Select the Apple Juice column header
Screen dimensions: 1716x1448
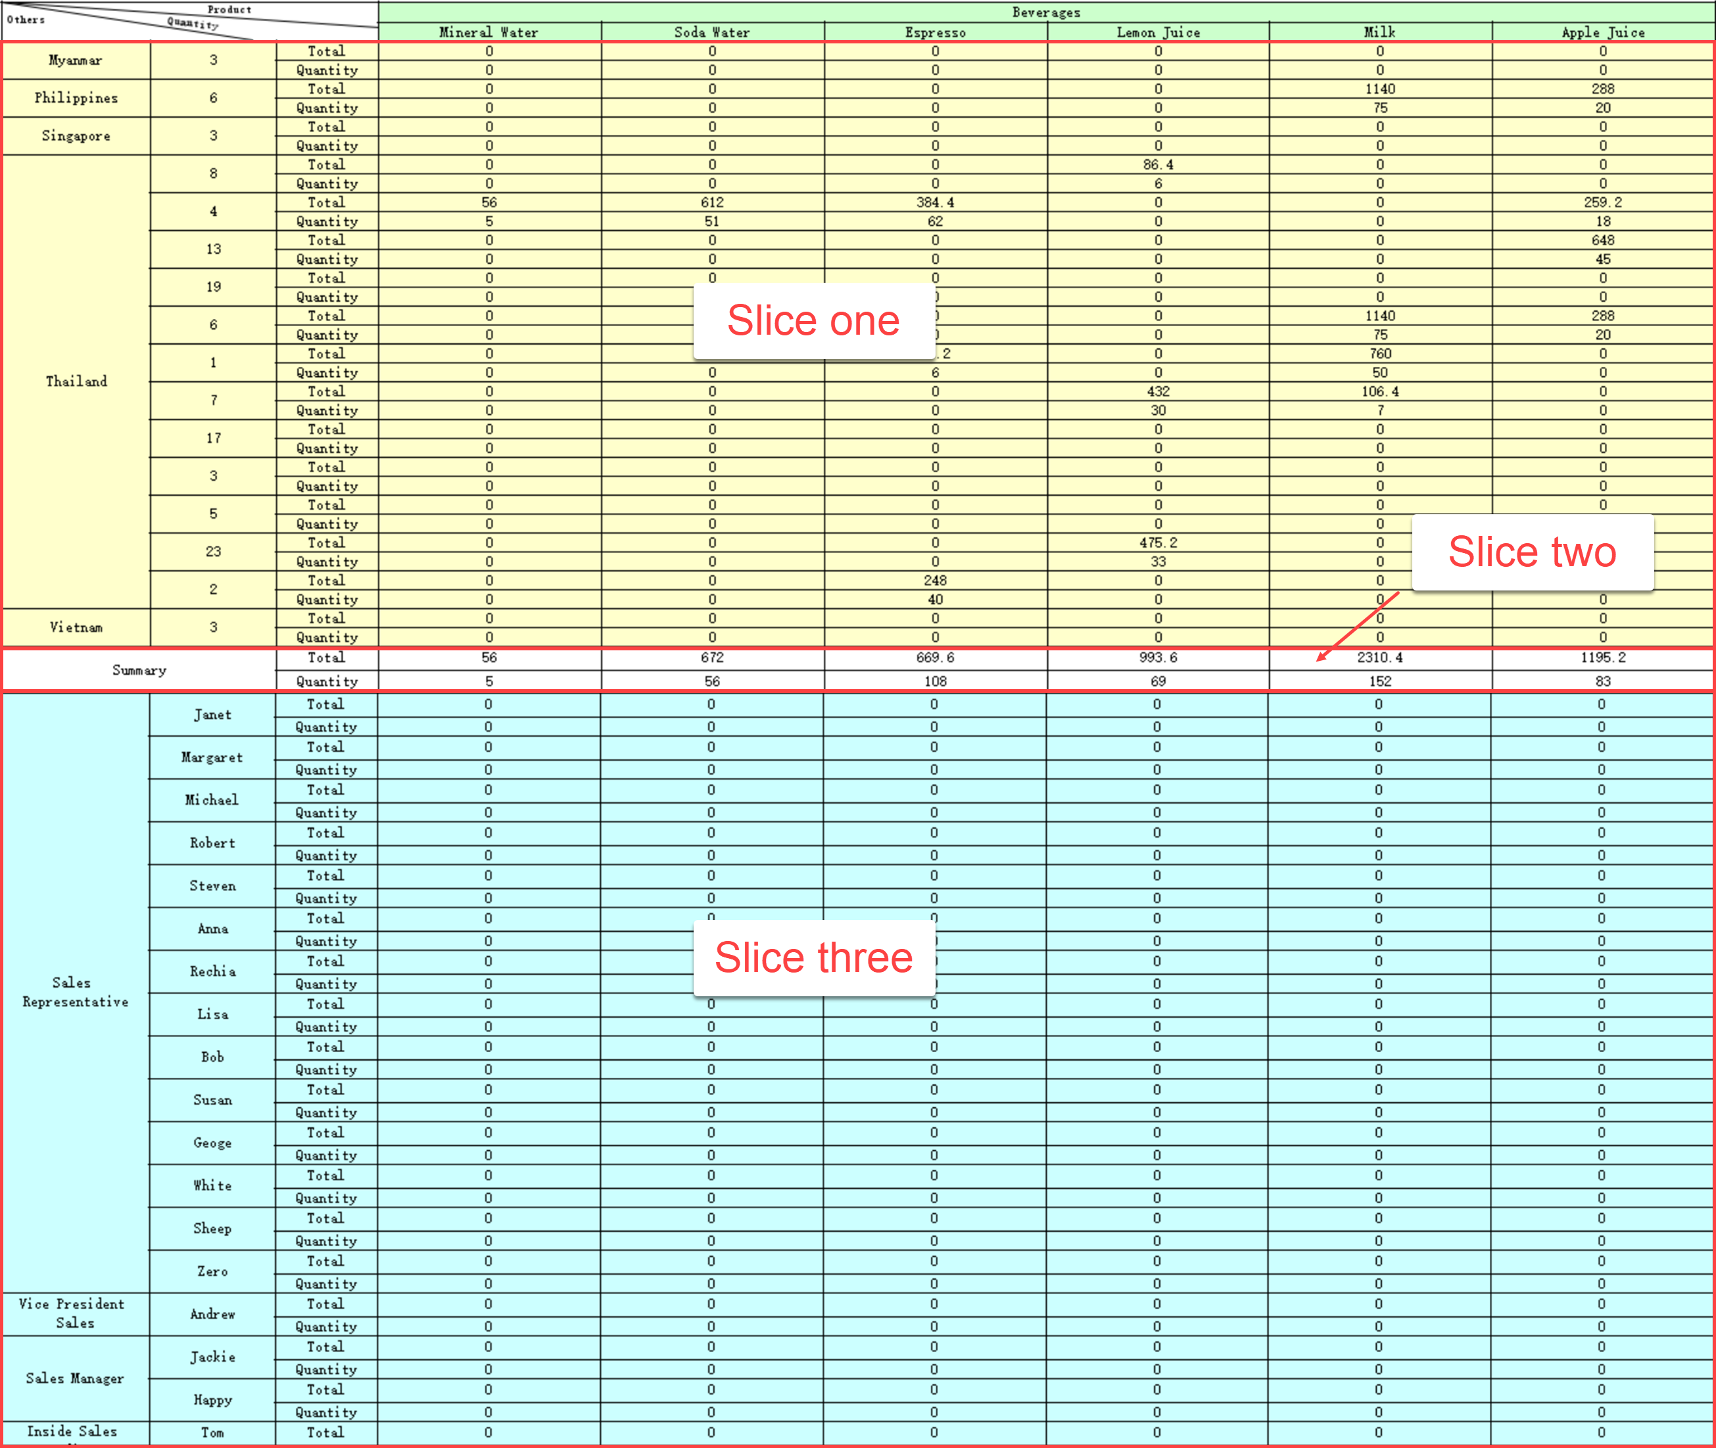(x=1602, y=32)
